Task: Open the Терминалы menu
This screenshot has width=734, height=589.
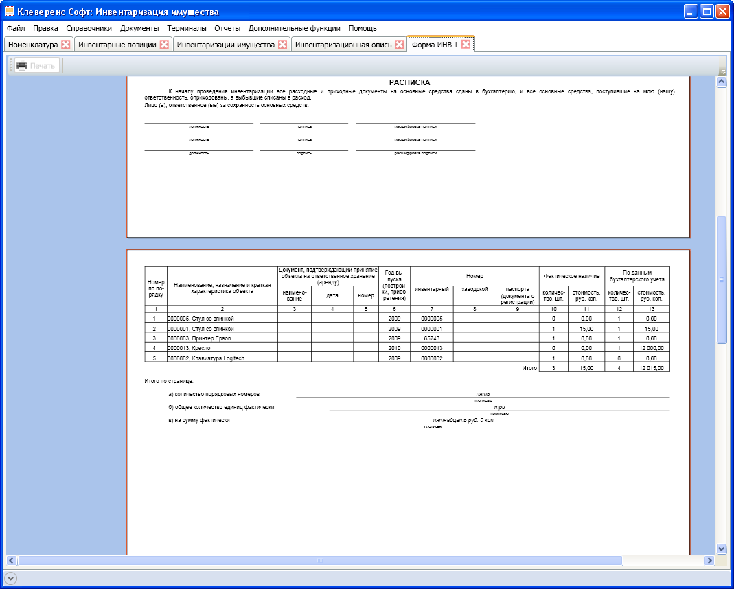Action: (x=187, y=28)
